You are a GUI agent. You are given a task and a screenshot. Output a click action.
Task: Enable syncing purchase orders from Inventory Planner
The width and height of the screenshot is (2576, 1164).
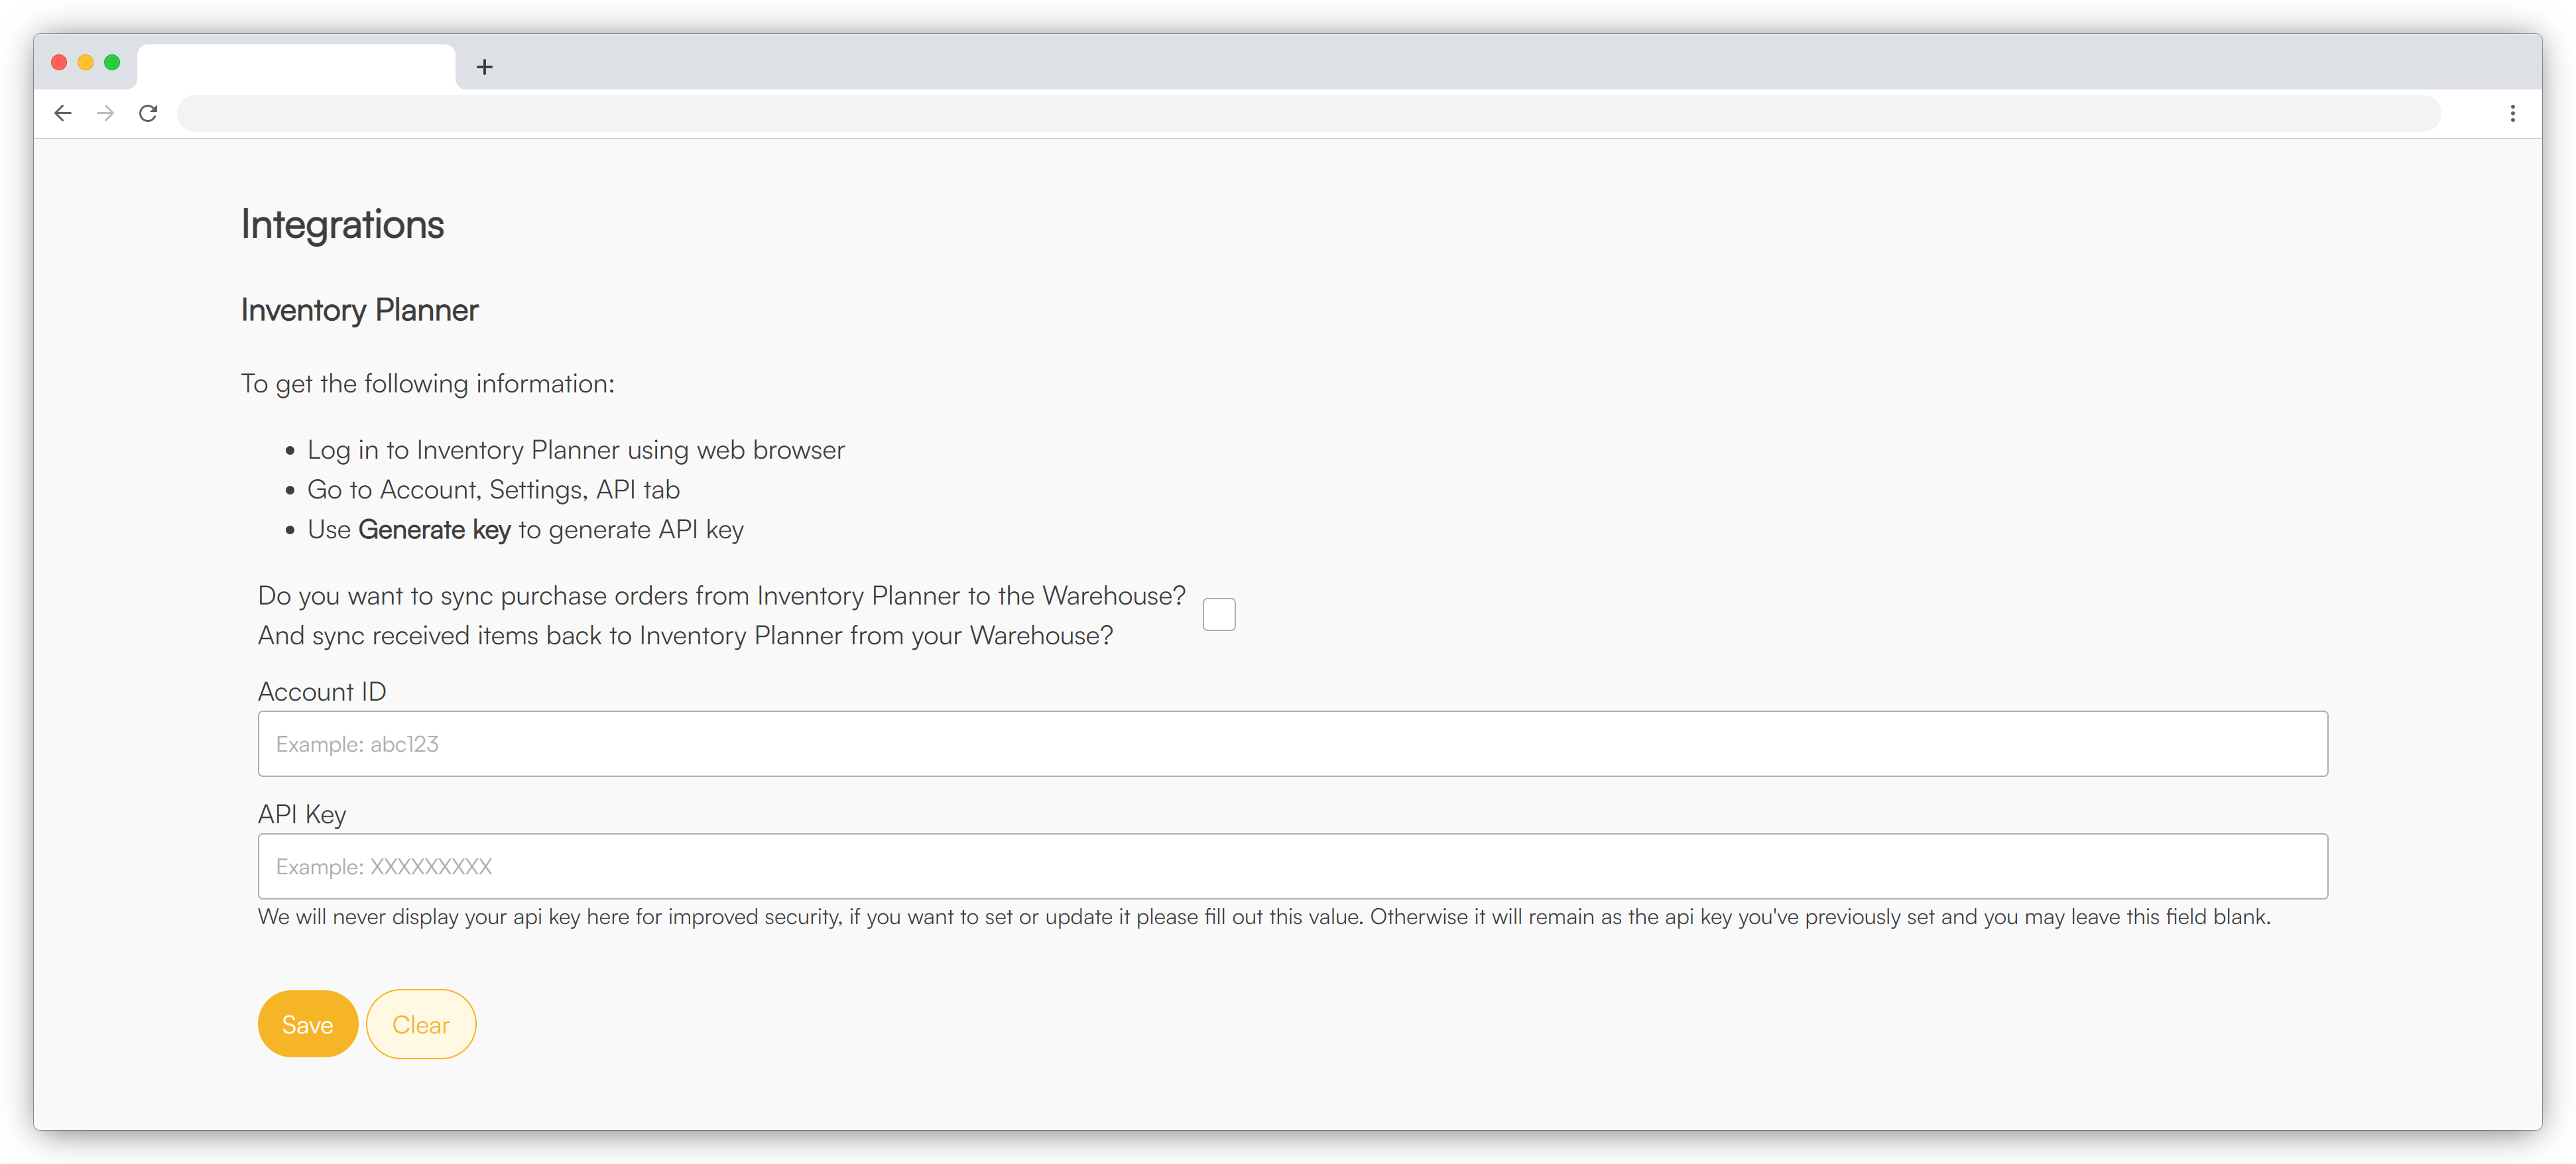(x=1219, y=614)
